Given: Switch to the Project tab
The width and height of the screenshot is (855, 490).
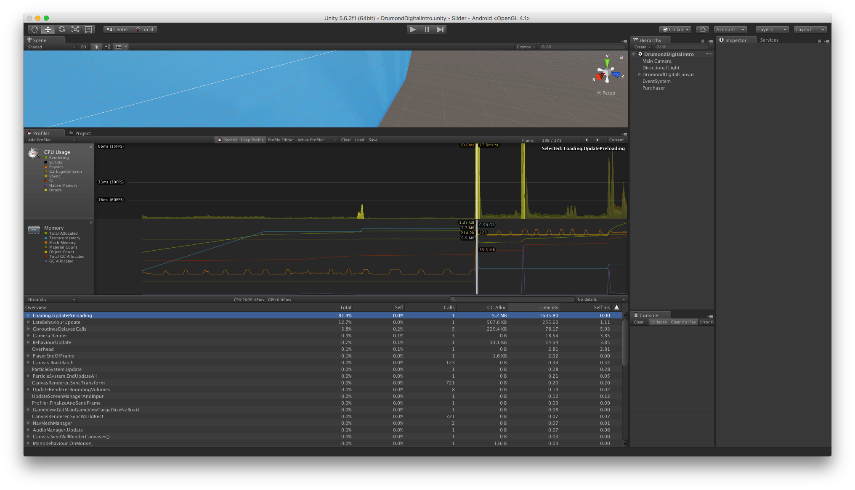Looking at the screenshot, I should click(80, 133).
